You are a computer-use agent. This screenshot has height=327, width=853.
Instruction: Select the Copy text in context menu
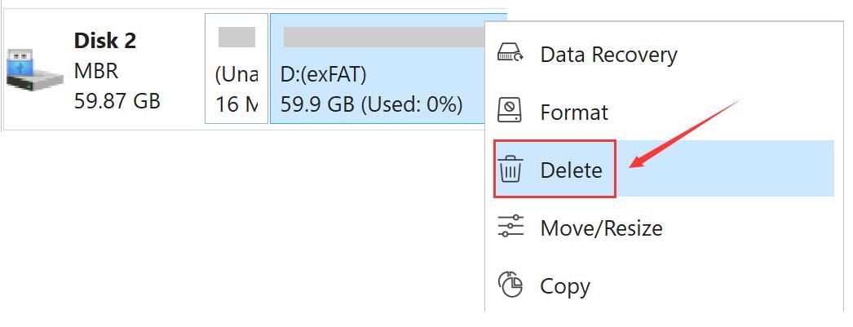[x=565, y=286]
